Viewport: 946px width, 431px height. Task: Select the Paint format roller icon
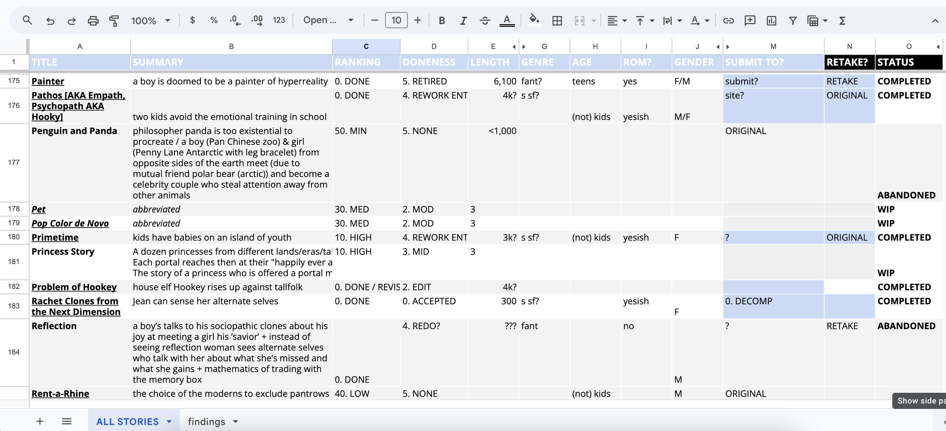tap(114, 20)
